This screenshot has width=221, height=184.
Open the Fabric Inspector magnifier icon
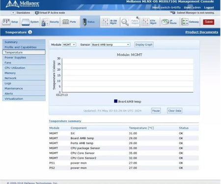[125, 22]
